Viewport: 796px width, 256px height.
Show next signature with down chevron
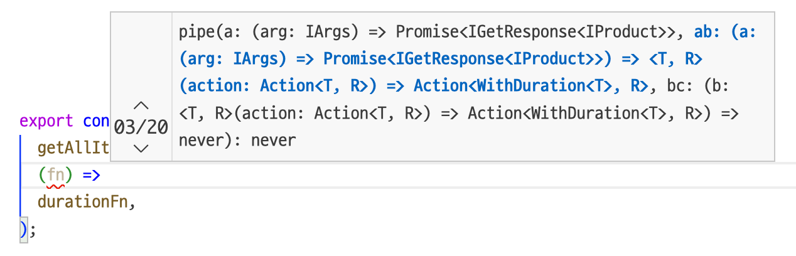tap(142, 149)
